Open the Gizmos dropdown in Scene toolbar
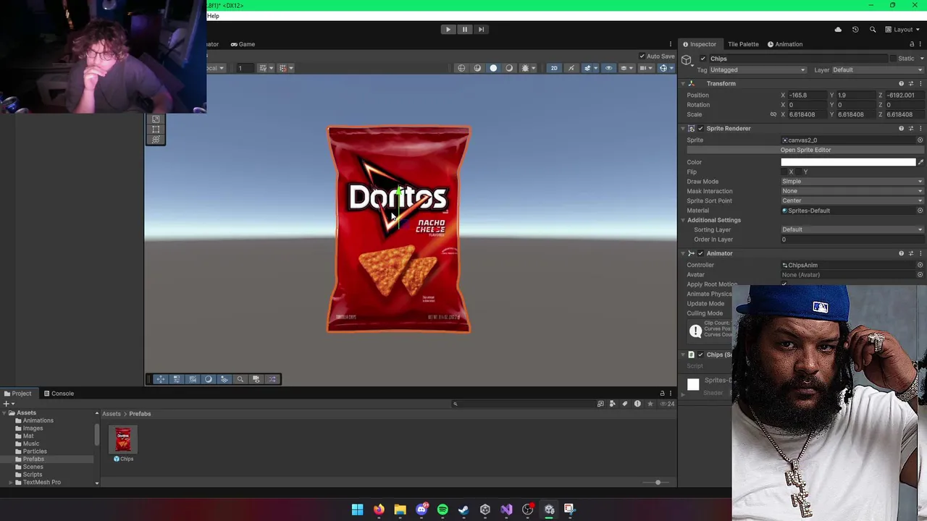927x521 pixels. coord(670,68)
